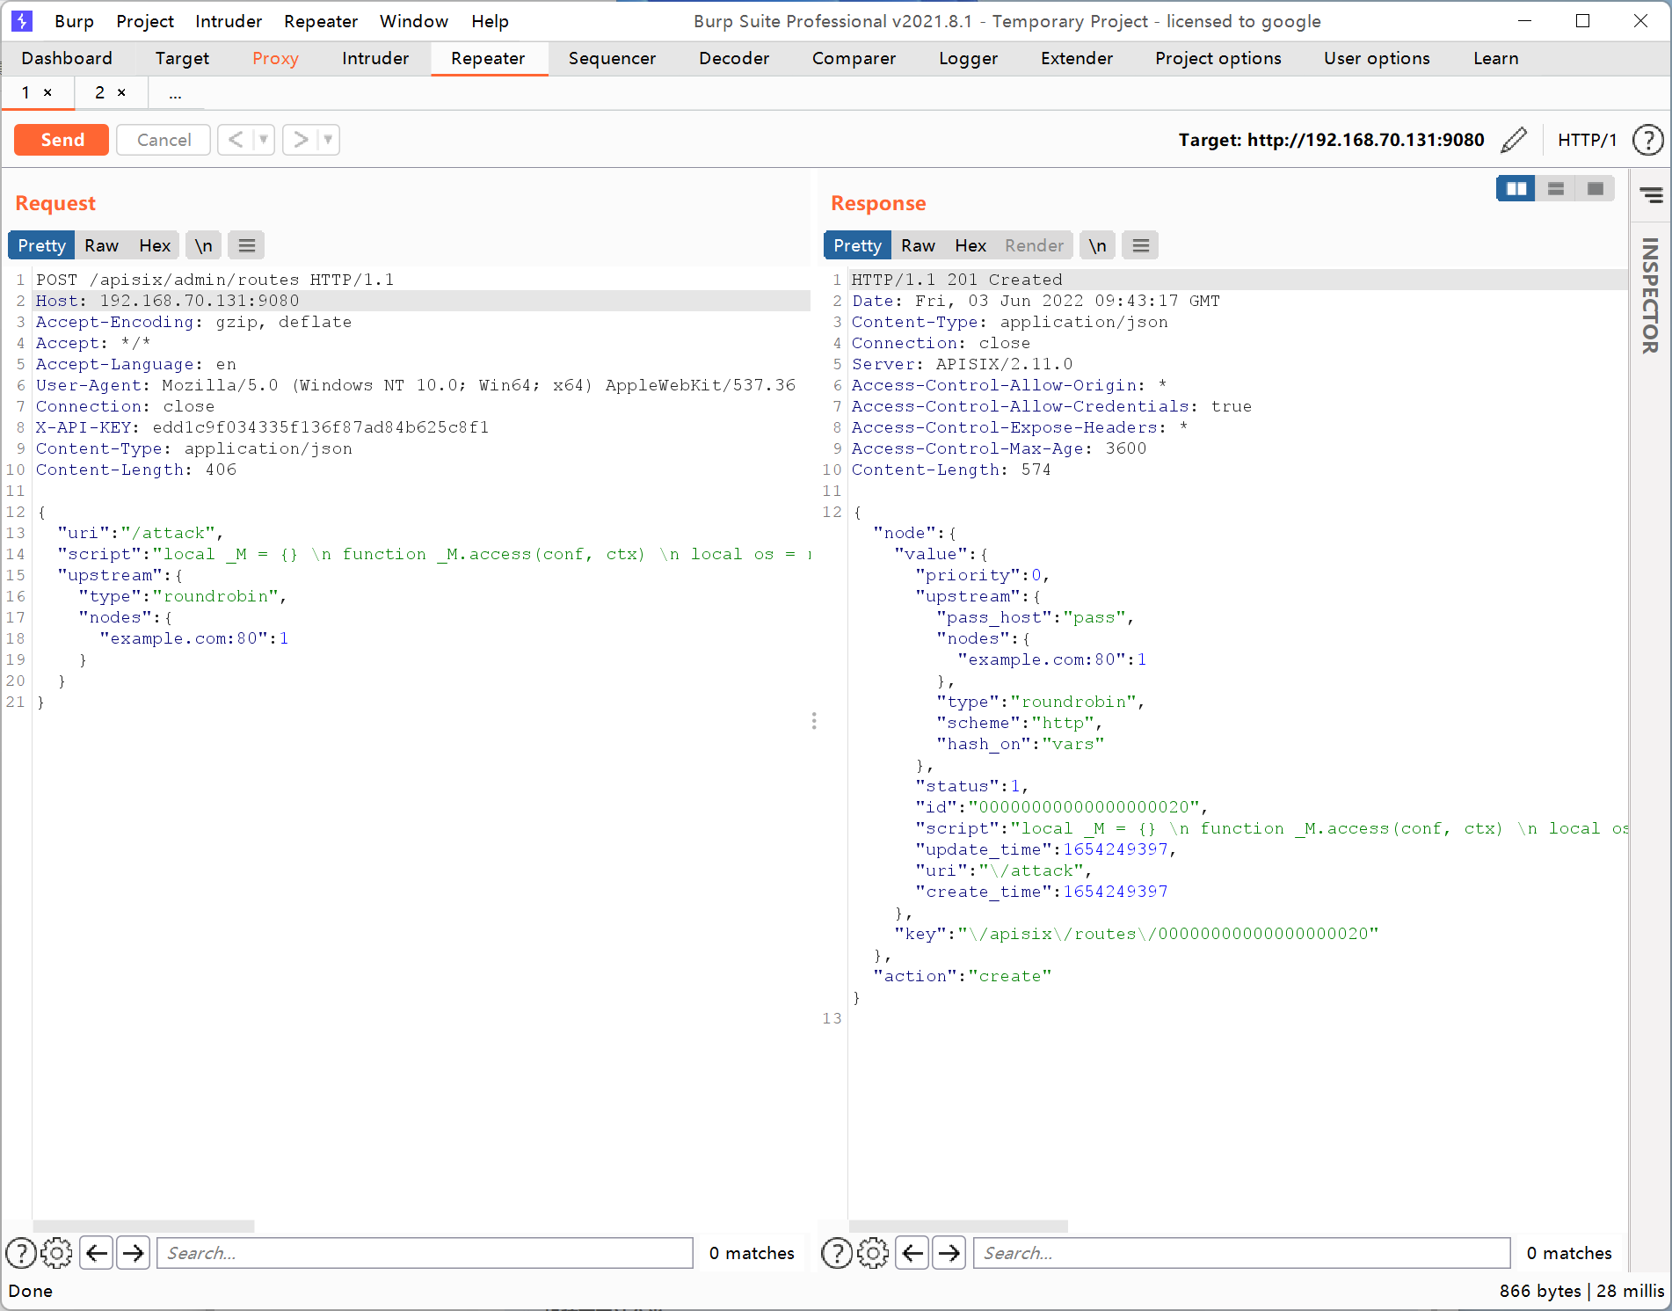Open request search help icon
Viewport: 1672px width, 1311px height.
coord(21,1253)
